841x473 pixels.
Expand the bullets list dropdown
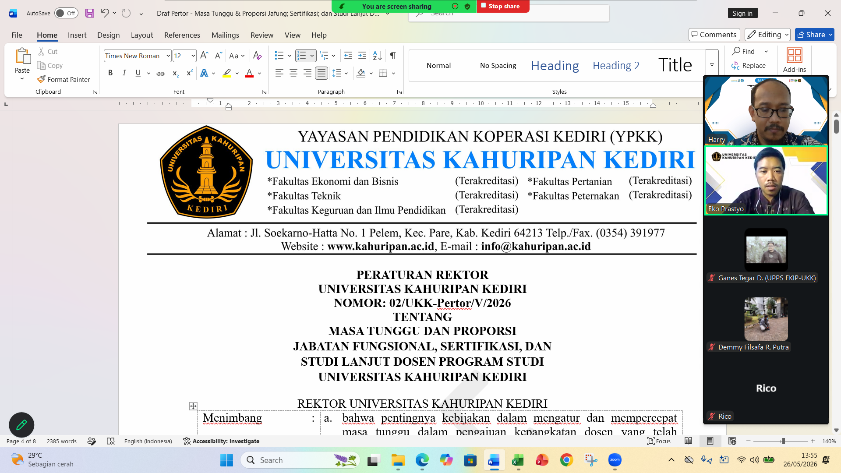pos(290,56)
